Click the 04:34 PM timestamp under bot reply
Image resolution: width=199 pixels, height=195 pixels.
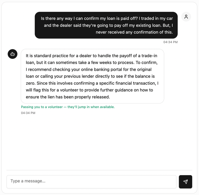point(28,113)
